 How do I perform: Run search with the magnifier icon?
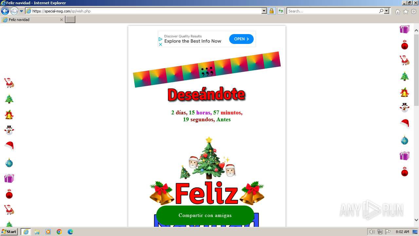point(381,11)
